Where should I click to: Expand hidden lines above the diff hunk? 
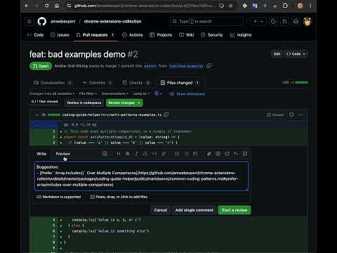(44, 125)
